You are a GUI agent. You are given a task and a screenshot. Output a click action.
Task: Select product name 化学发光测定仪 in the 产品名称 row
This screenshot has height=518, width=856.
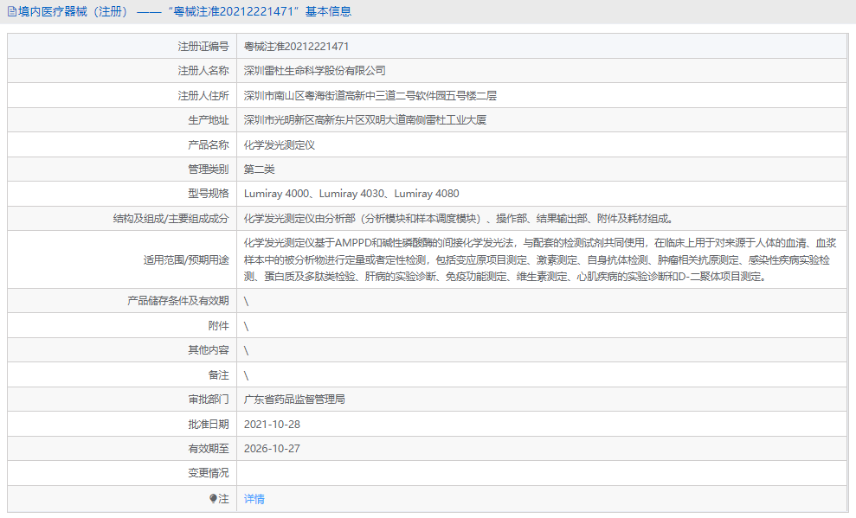(279, 144)
